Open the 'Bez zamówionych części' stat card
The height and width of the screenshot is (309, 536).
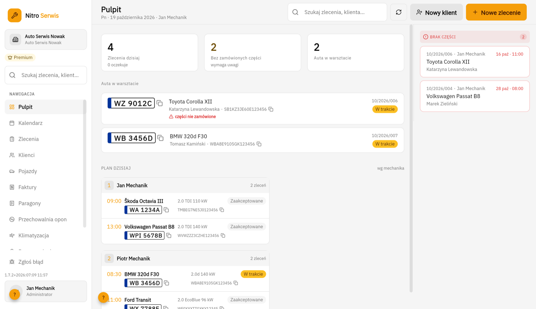tap(253, 53)
